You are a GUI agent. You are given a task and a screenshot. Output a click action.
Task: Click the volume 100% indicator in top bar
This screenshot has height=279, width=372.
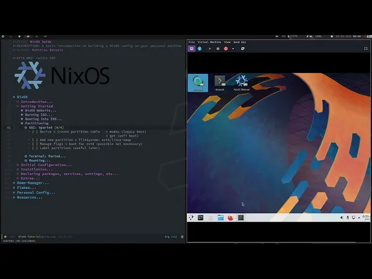point(316,37)
